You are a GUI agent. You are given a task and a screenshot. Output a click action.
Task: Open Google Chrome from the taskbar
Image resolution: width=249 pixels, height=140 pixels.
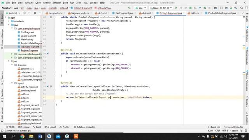tap(22, 136)
